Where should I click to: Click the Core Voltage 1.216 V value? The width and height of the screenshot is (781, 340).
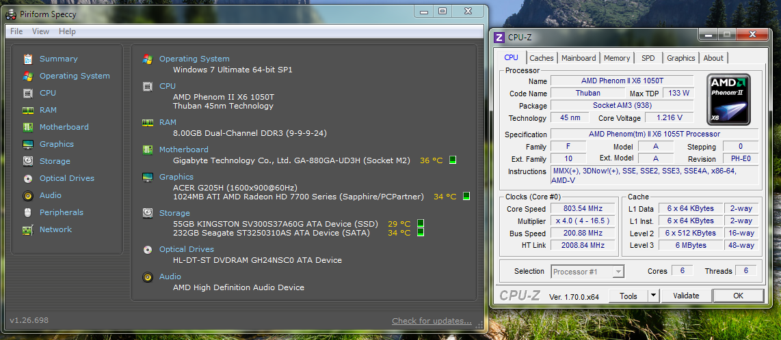[x=670, y=118]
